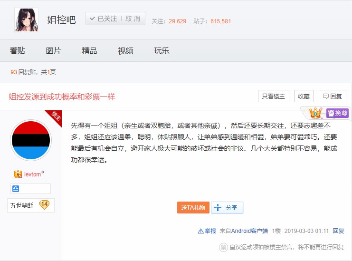View poster levtom's striped flag avatar
Viewport: 352px width, 261px height.
coord(31,140)
